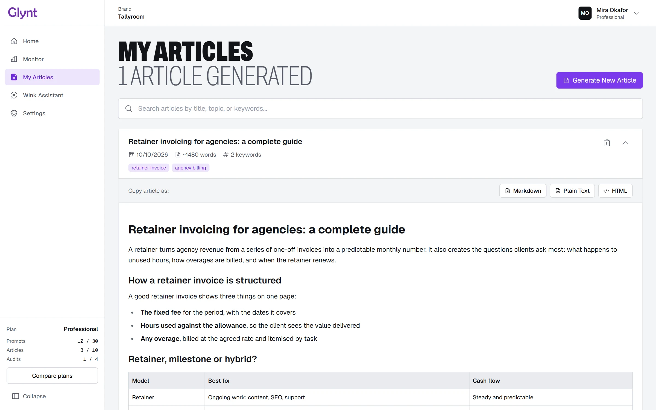Click the Articles usage '3 / 10'
Image resolution: width=656 pixels, height=410 pixels.
89,350
